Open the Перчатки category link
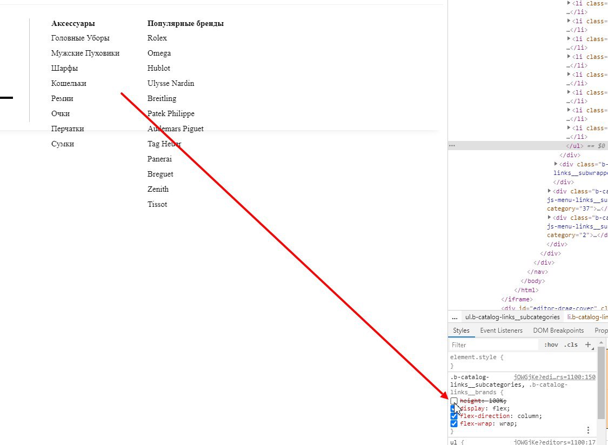This screenshot has width=608, height=445. click(x=68, y=129)
